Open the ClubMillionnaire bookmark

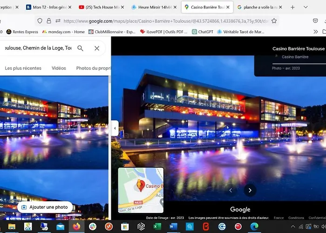[x=112, y=32]
